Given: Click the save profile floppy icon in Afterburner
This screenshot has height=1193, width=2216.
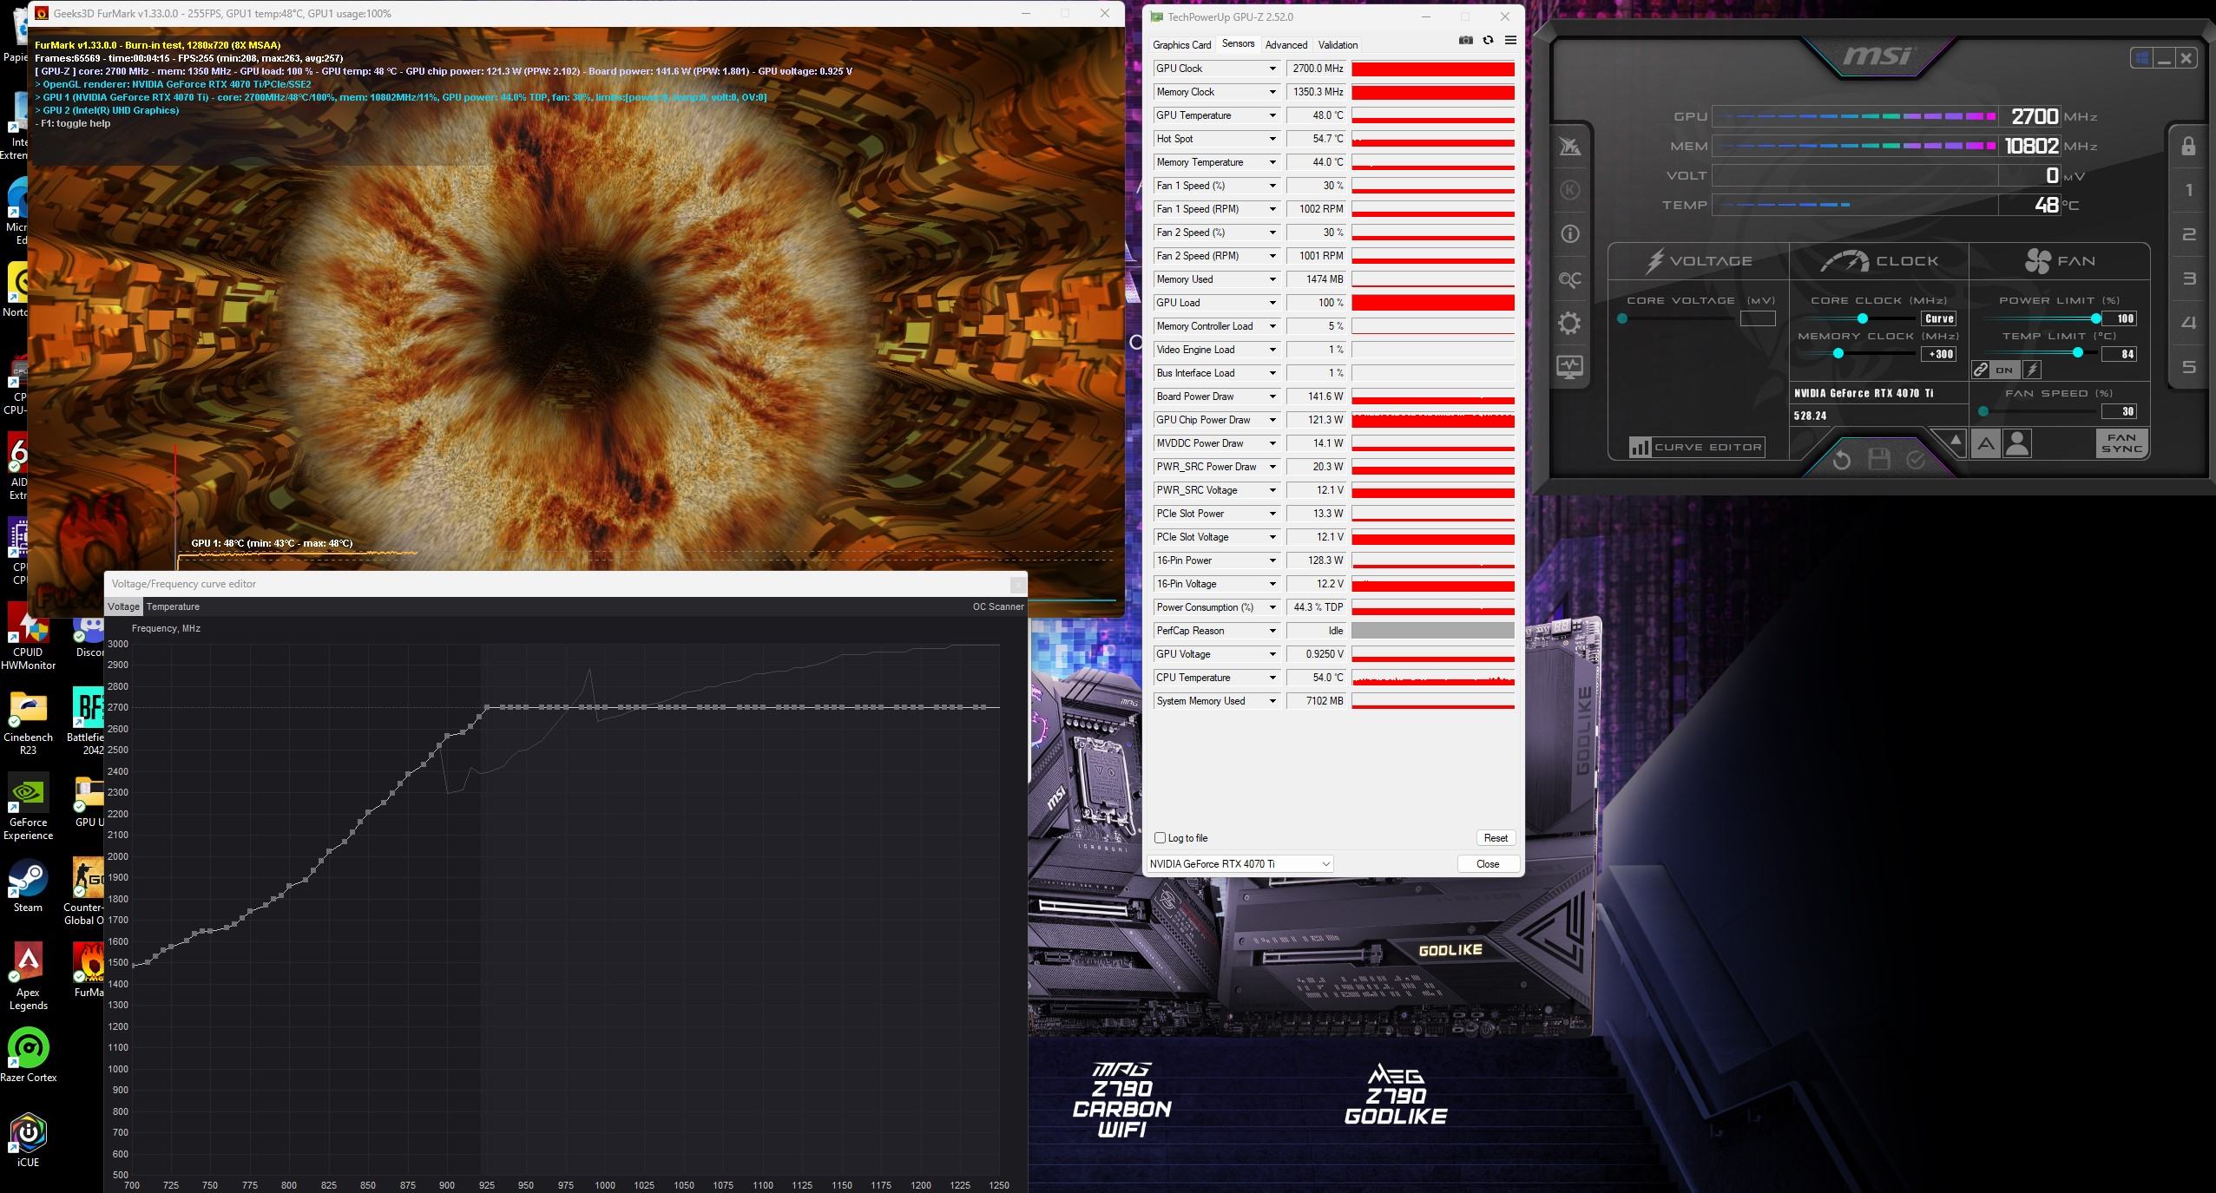Looking at the screenshot, I should click(1878, 460).
